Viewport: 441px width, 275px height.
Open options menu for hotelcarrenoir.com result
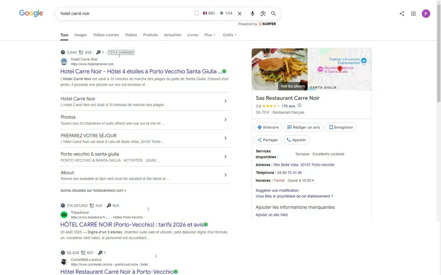pyautogui.click(x=119, y=56)
